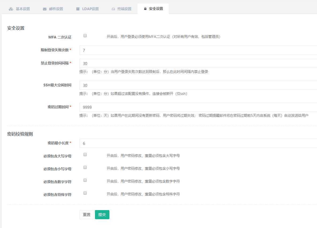
Task: Click the lock icon beside 安全设置
Action: click(145, 9)
